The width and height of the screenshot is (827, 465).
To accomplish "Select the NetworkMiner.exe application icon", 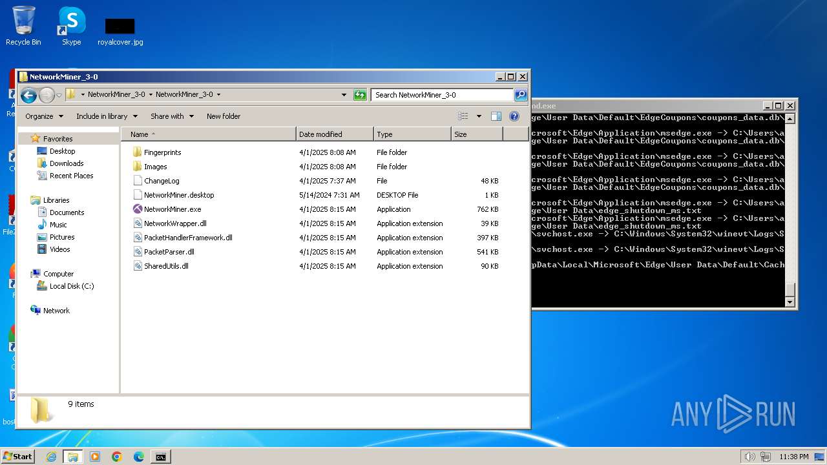I will coord(137,209).
